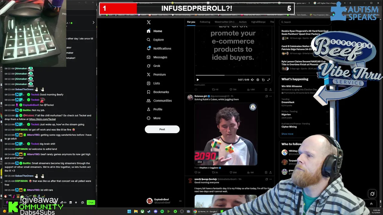Open more options on Science girl post
The height and width of the screenshot is (215, 383).
270,96
